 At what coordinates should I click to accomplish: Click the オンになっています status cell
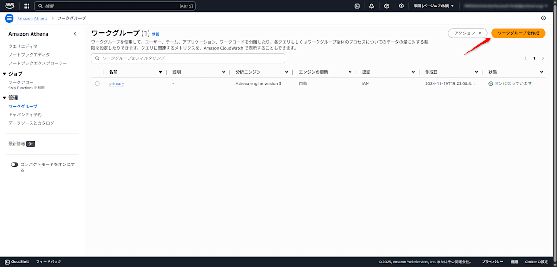[x=510, y=83]
